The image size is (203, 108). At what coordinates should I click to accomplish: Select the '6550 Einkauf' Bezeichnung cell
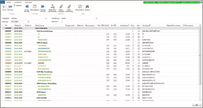[x=41, y=92]
